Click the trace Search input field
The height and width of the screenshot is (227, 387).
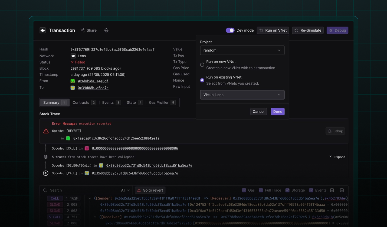coord(81,190)
